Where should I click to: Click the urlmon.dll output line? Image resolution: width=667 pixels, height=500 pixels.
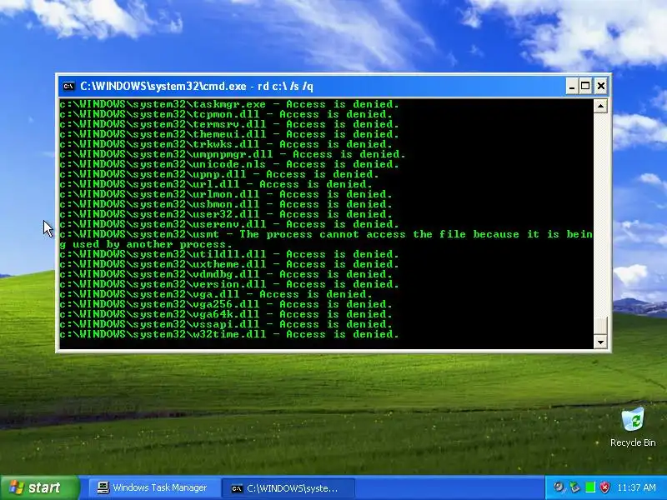226,194
